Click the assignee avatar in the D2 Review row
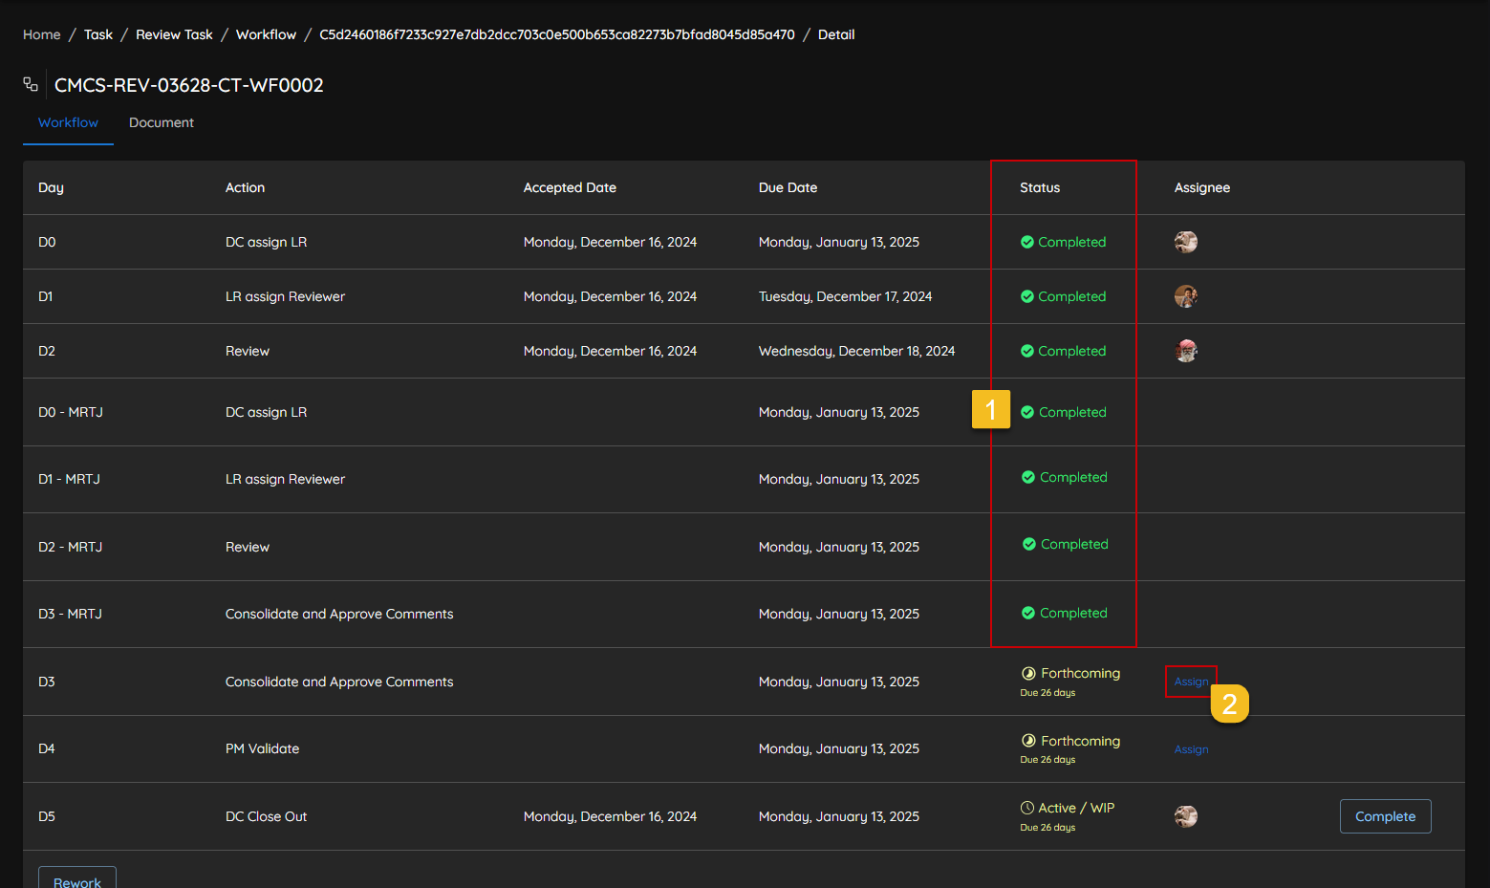Viewport: 1490px width, 888px height. [1185, 351]
